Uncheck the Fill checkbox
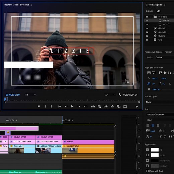This screenshot has width=174, height=174. [x=147, y=150]
